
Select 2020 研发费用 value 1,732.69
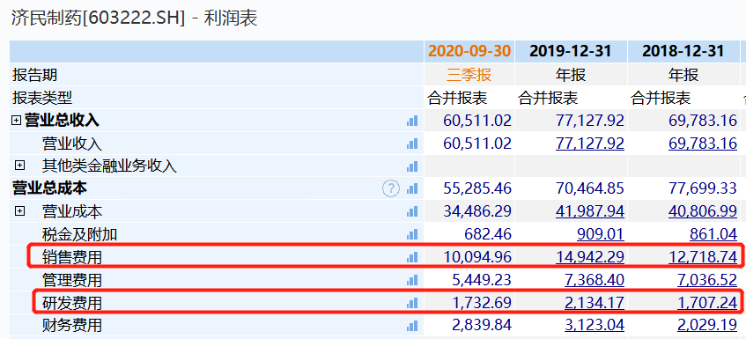[x=482, y=302]
